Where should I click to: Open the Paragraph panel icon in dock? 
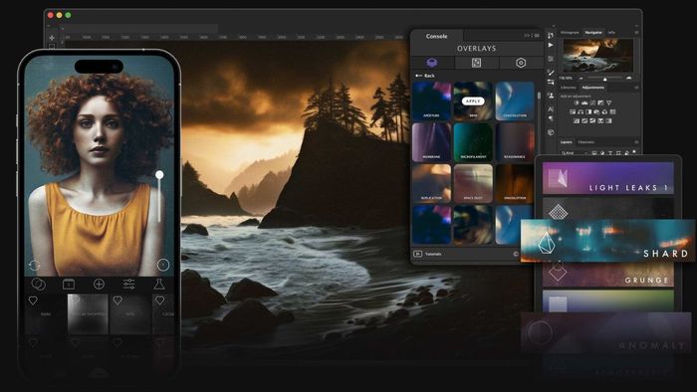tap(551, 118)
